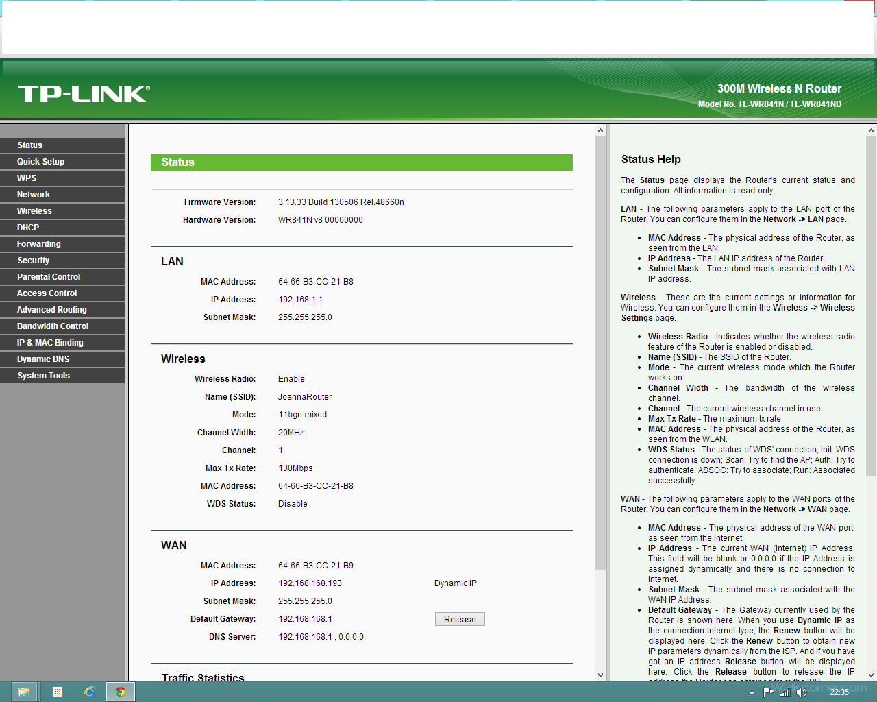The width and height of the screenshot is (877, 702).
Task: Open the taskbar clock showing 22:35
Action: (839, 692)
